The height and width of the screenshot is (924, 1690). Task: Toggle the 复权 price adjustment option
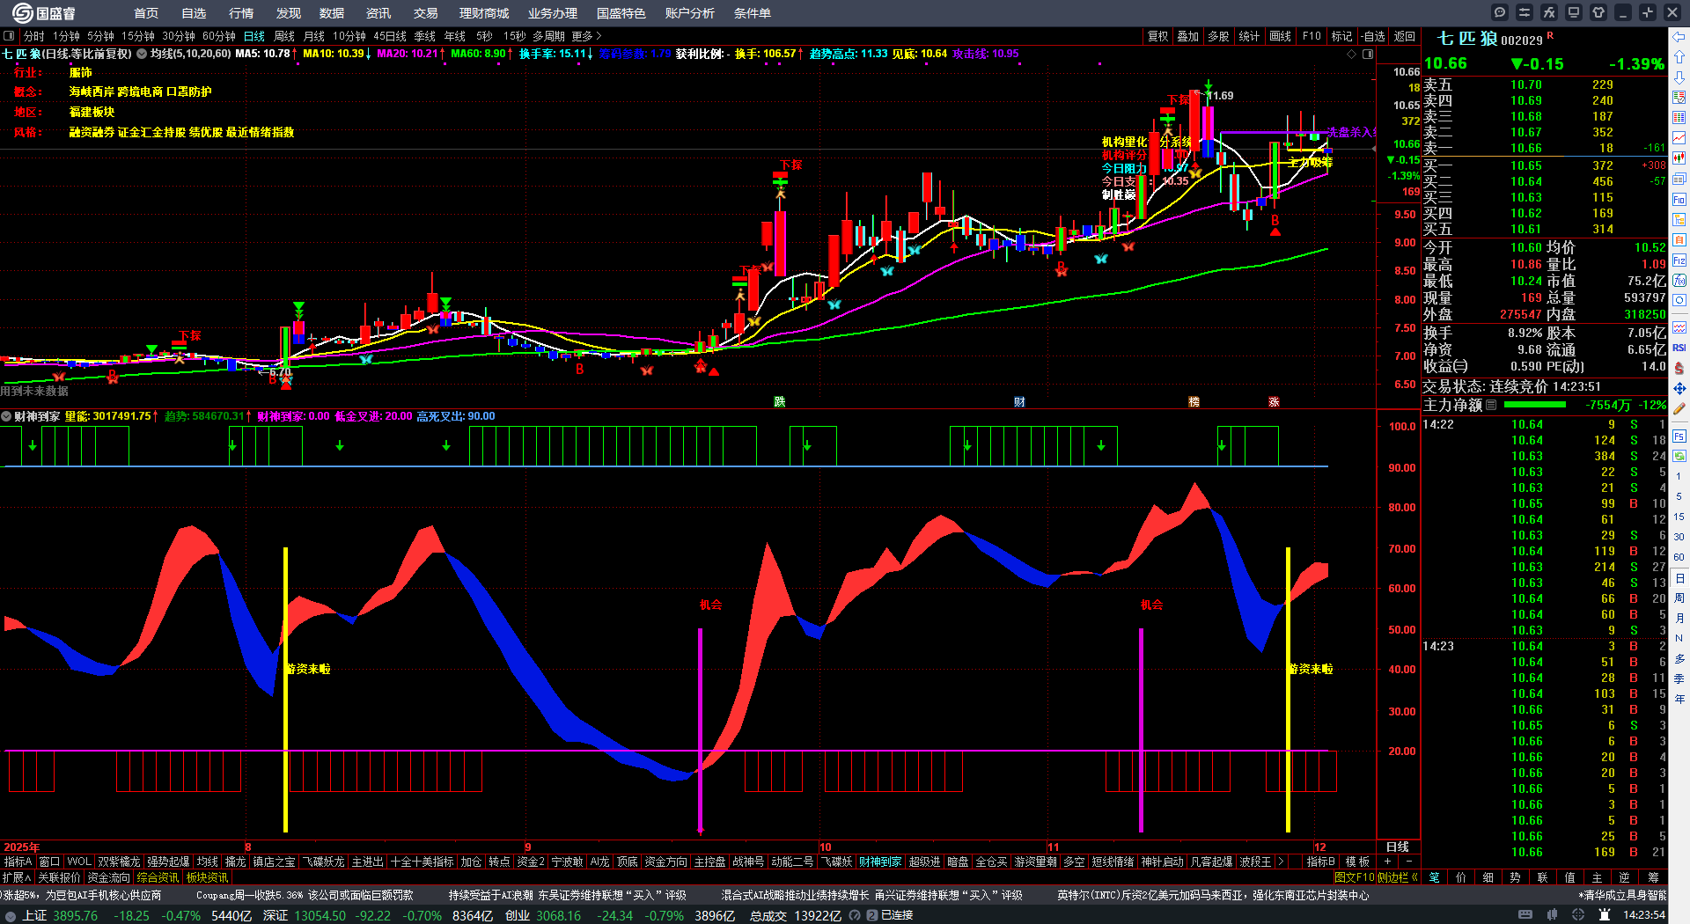pyautogui.click(x=1157, y=36)
